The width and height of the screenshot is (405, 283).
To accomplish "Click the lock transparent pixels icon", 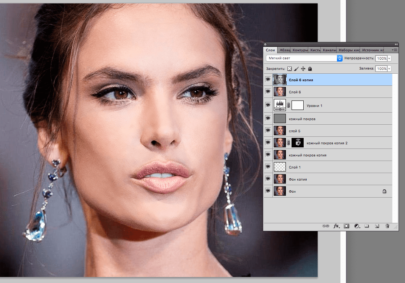I will (290, 69).
